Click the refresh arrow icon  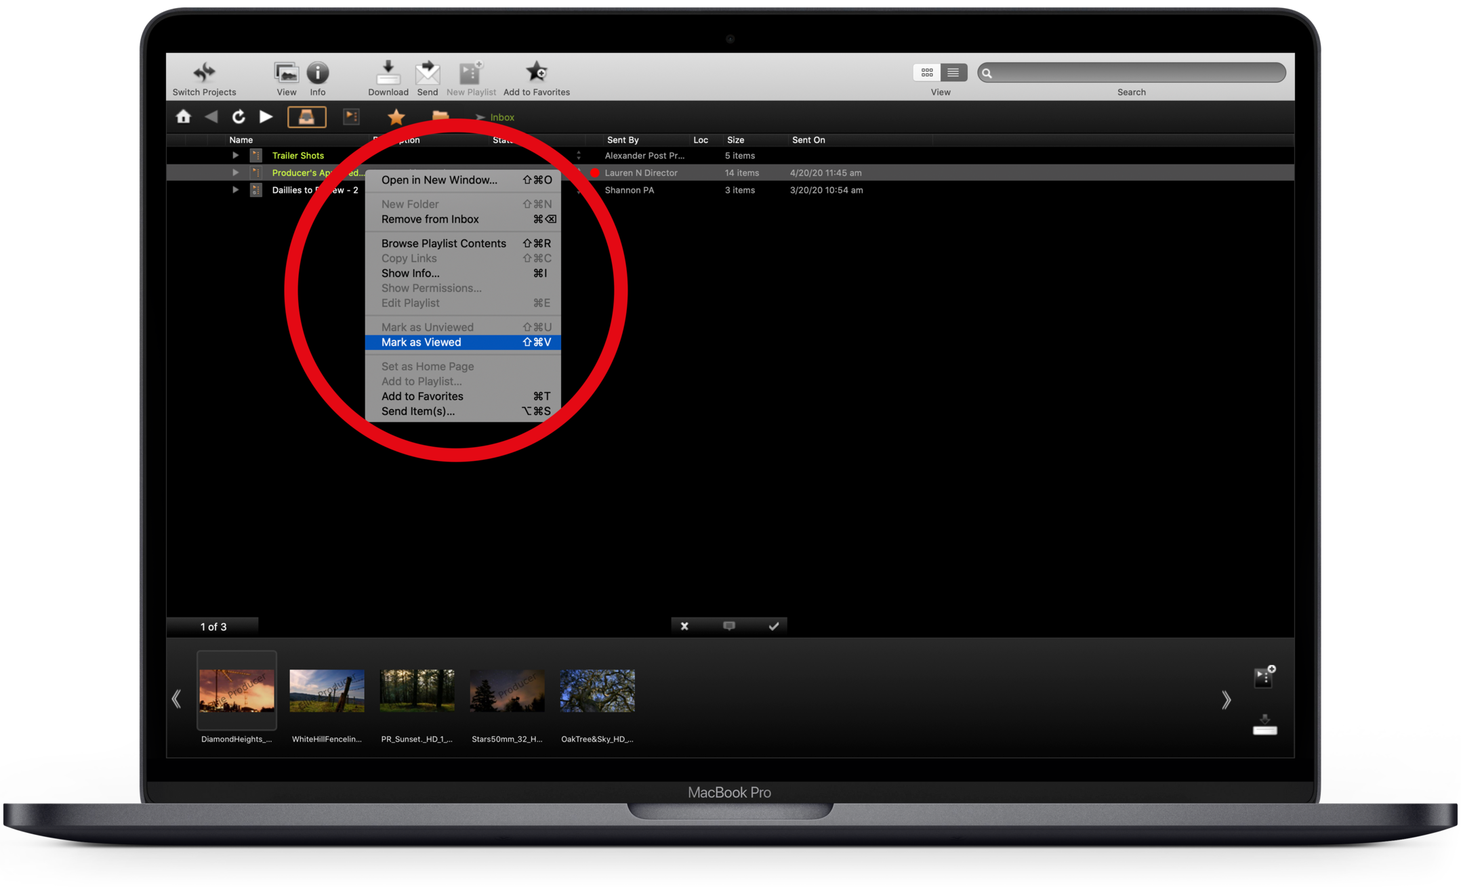click(239, 116)
